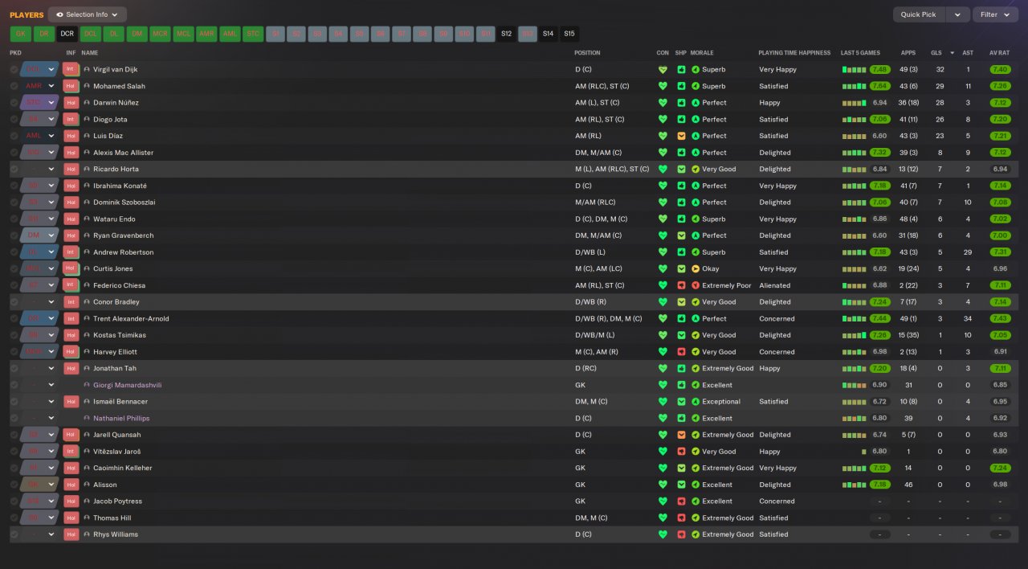
Task: Sort by the GLS column header
Action: pos(936,53)
